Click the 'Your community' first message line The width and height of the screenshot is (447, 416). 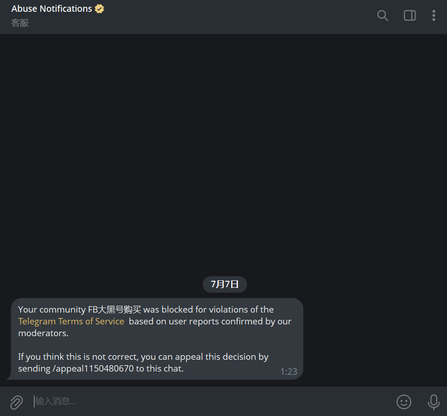146,309
